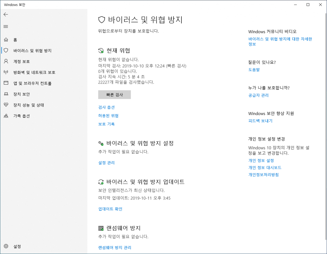Click the text 마지막 업데이트: 2019-10-11 오후 3:45
The width and height of the screenshot is (327, 254).
coord(134,198)
